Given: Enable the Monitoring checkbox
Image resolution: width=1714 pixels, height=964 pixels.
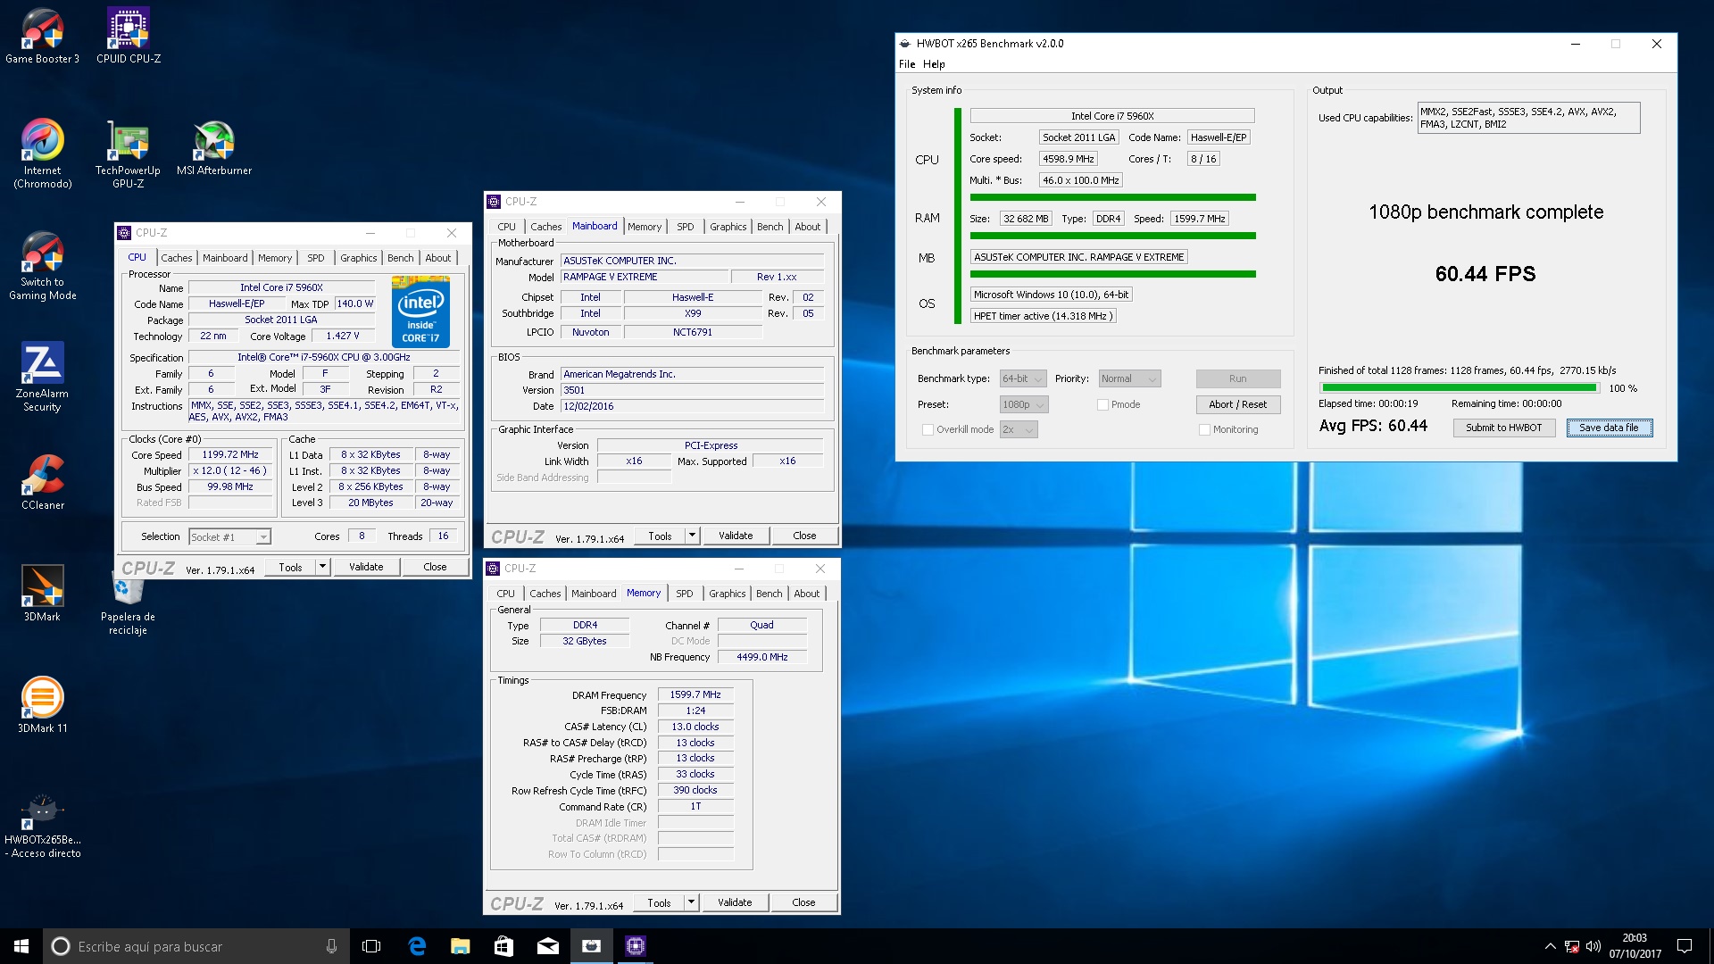Looking at the screenshot, I should (x=1205, y=429).
